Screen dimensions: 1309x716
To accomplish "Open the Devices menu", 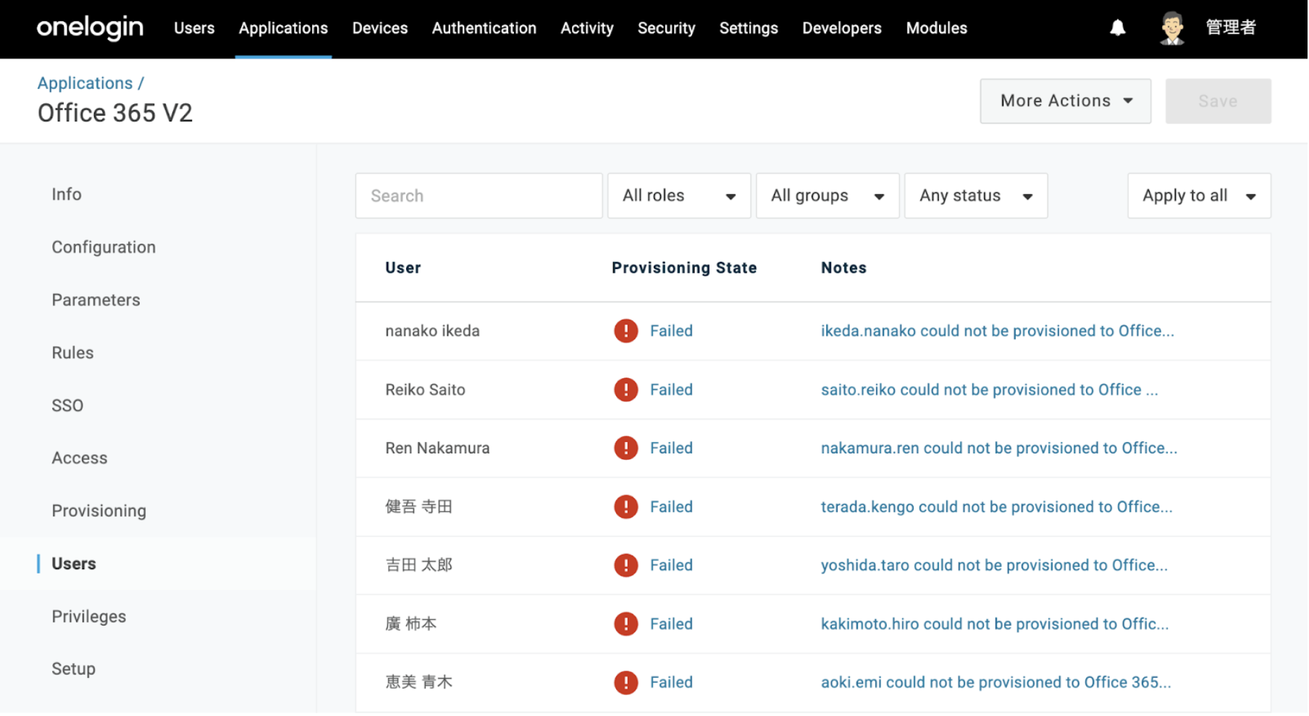I will [380, 28].
